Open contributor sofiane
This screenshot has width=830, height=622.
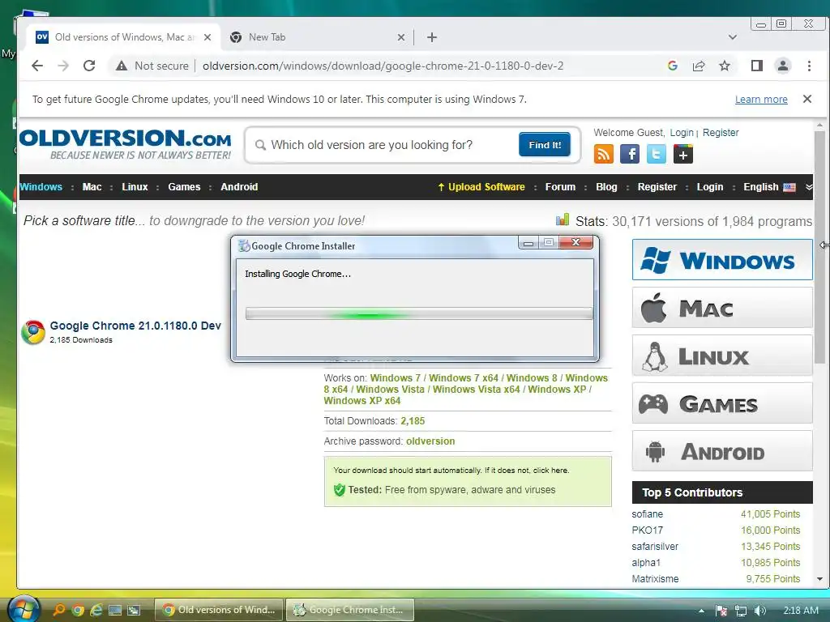click(x=647, y=514)
